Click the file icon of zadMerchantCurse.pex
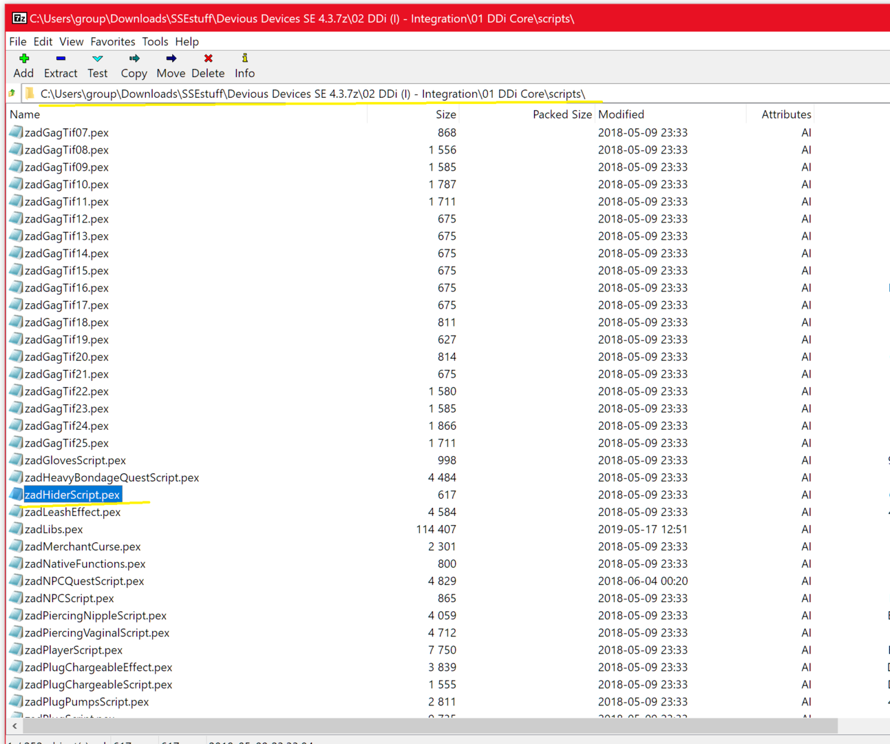Image resolution: width=890 pixels, height=744 pixels. pos(17,546)
